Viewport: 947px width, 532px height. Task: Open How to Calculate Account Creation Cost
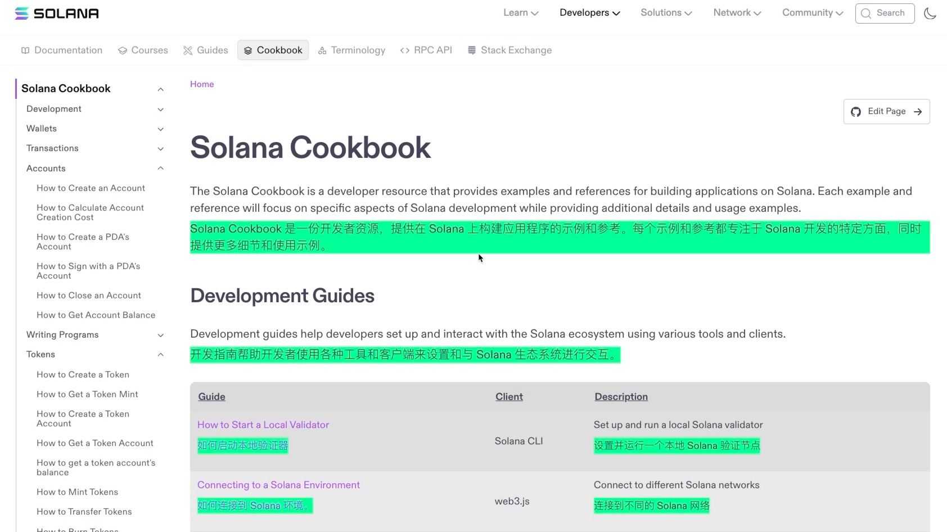(x=90, y=212)
